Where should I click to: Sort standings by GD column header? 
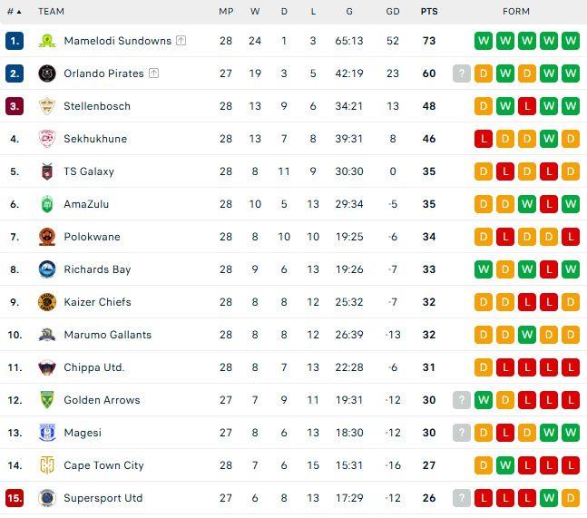[x=393, y=12]
